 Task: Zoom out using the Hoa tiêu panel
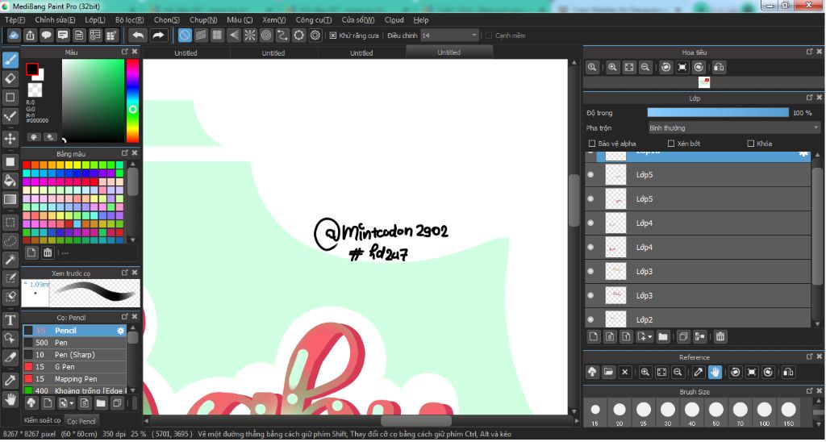[x=645, y=68]
